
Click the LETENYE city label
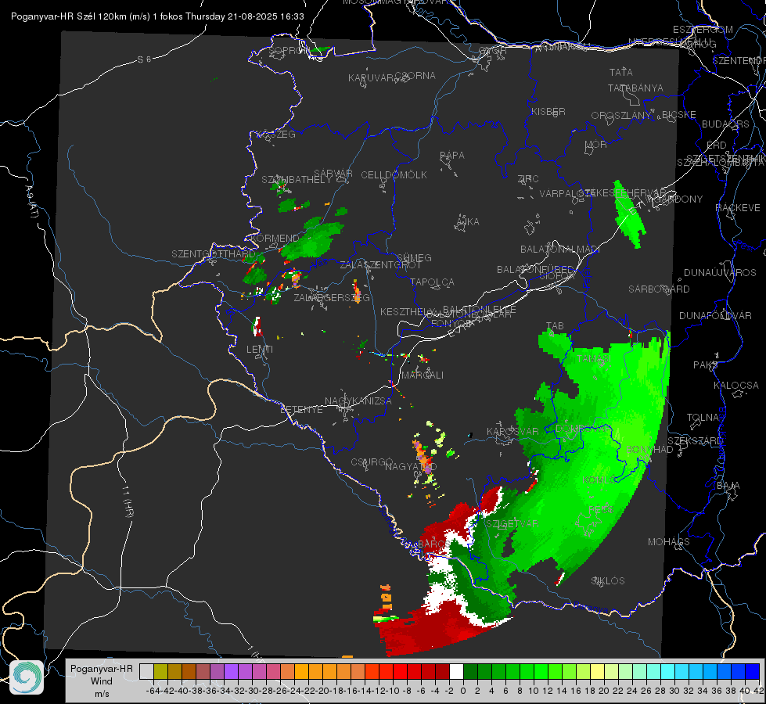[x=301, y=410]
